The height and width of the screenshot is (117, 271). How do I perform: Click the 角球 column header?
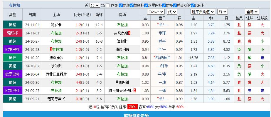pos(99,15)
